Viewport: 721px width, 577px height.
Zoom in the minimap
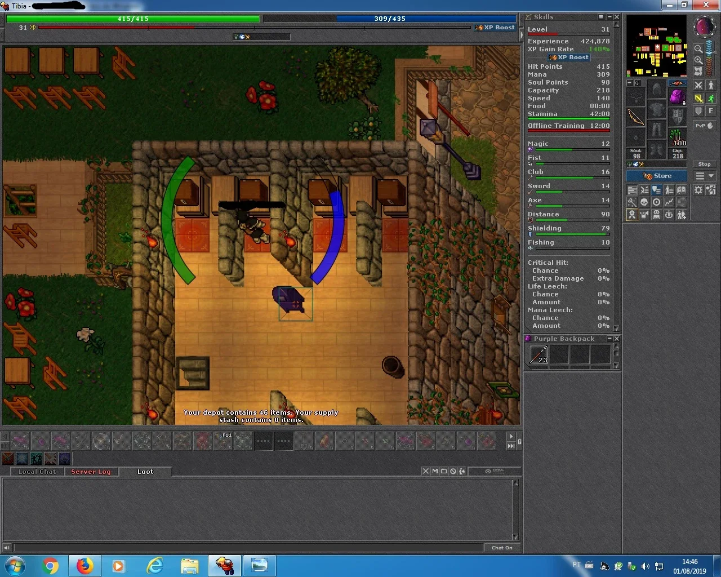click(x=698, y=60)
